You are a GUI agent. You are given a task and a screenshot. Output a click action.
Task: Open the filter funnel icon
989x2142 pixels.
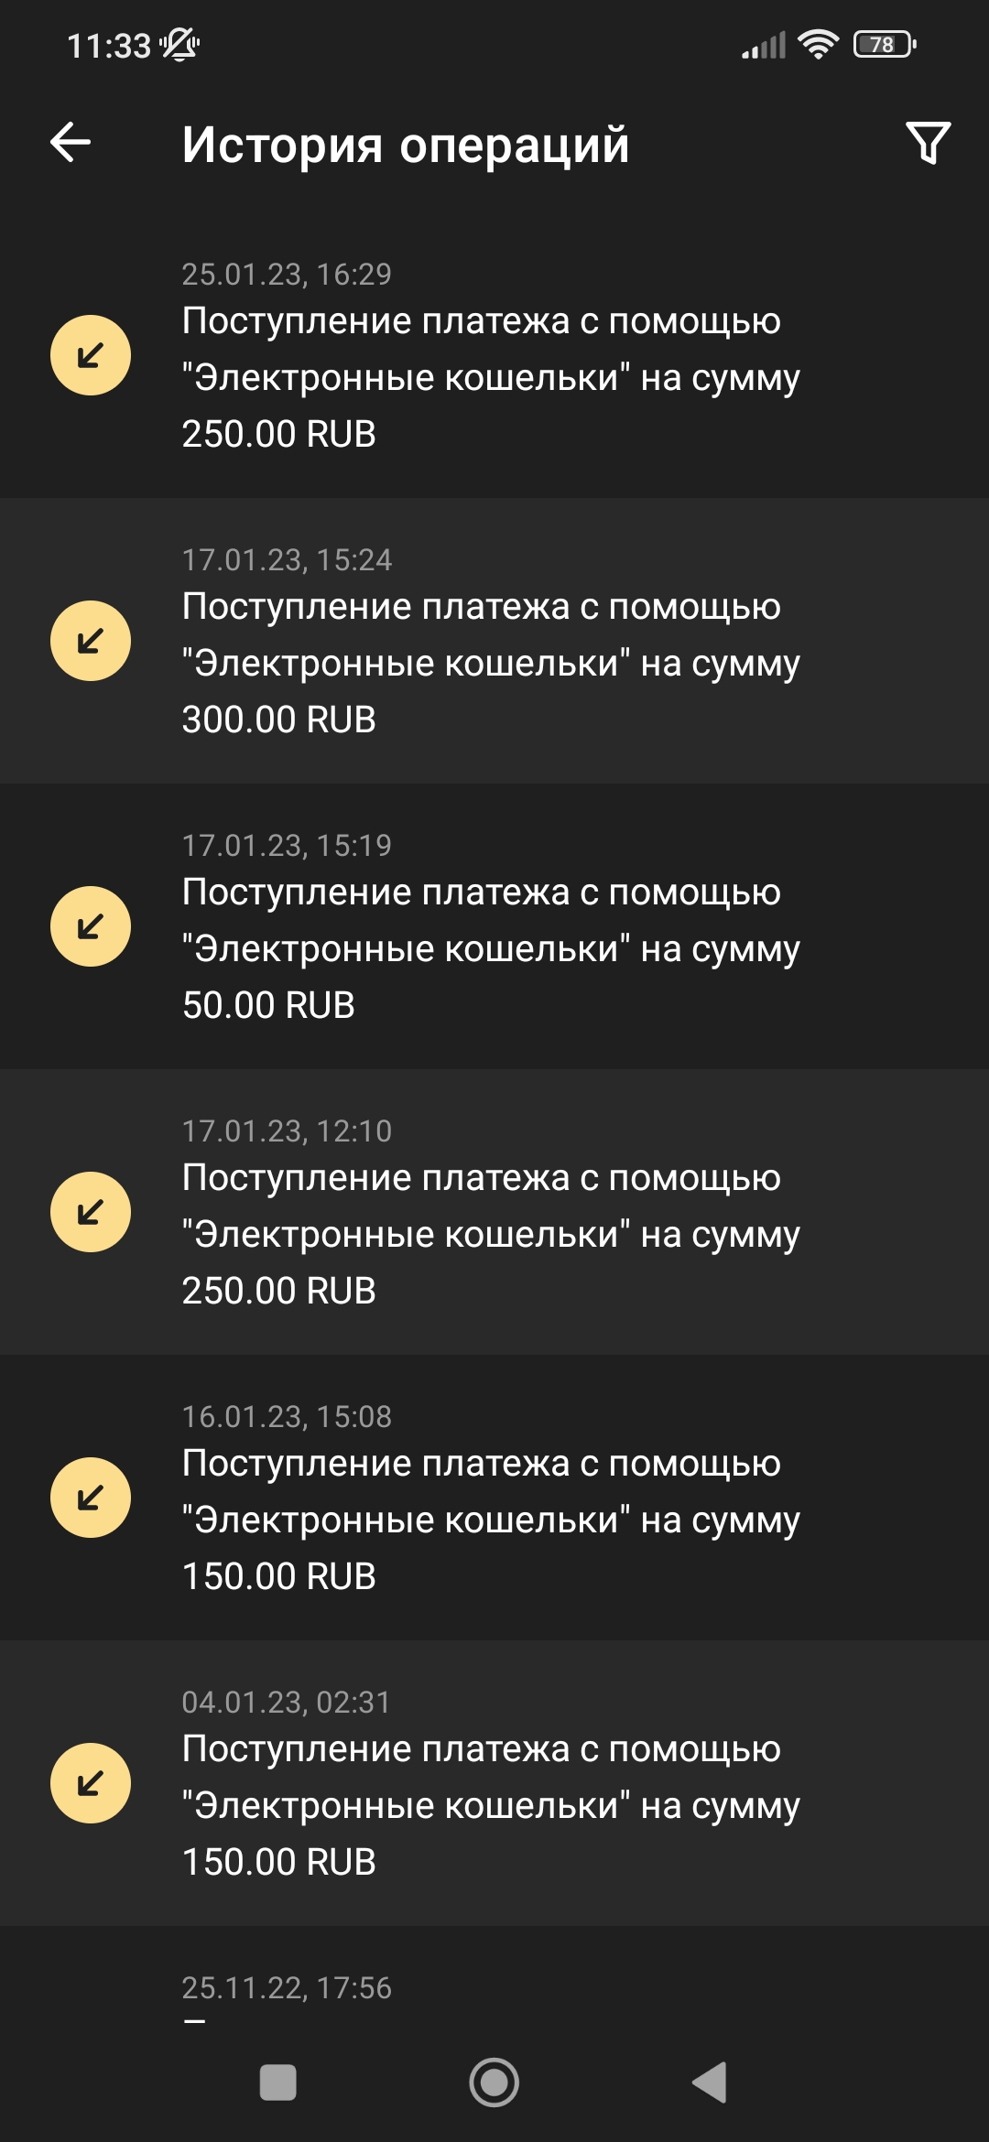928,143
